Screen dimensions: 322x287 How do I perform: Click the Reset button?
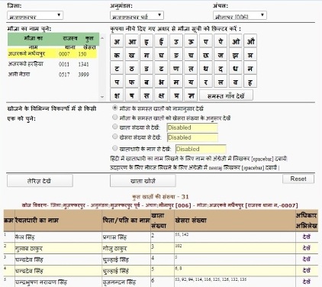(298, 179)
